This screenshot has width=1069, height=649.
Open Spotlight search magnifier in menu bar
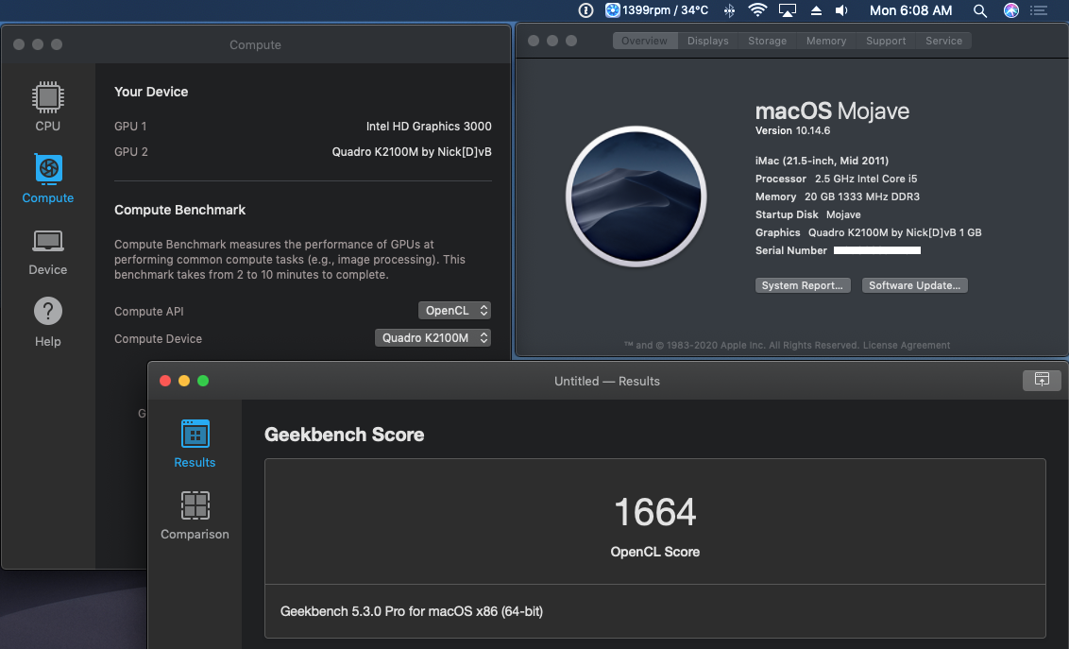tap(979, 10)
